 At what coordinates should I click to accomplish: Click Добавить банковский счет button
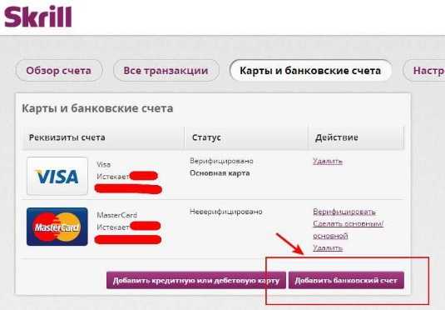click(x=346, y=281)
